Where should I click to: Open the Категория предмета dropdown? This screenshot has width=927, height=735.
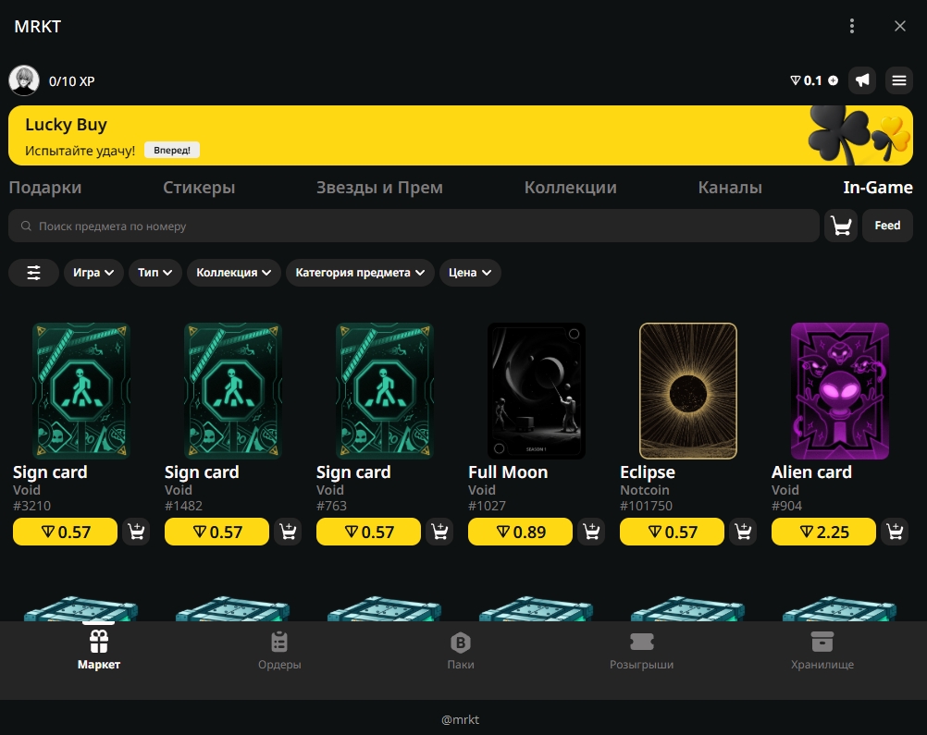pos(360,273)
